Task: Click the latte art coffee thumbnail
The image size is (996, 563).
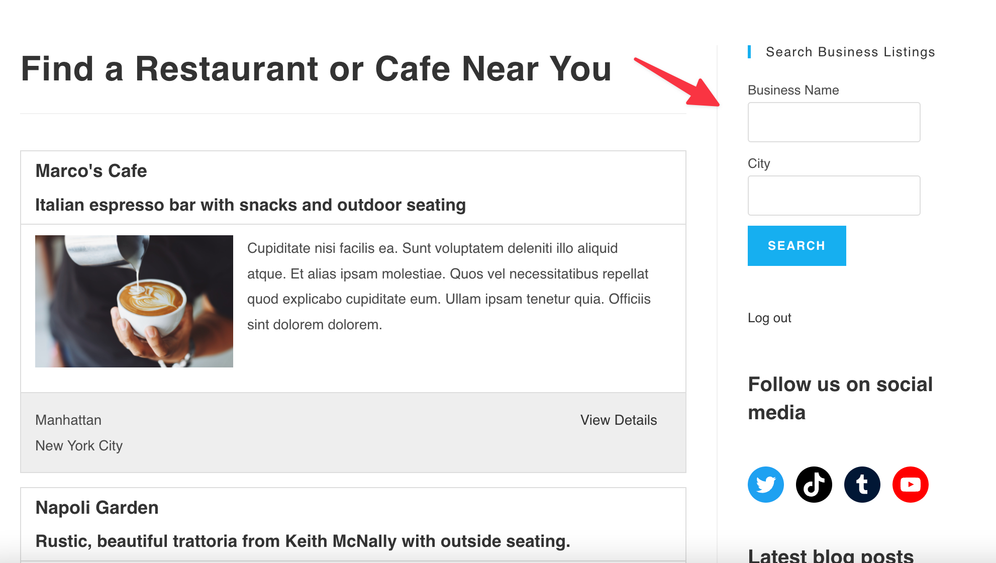Action: click(134, 301)
